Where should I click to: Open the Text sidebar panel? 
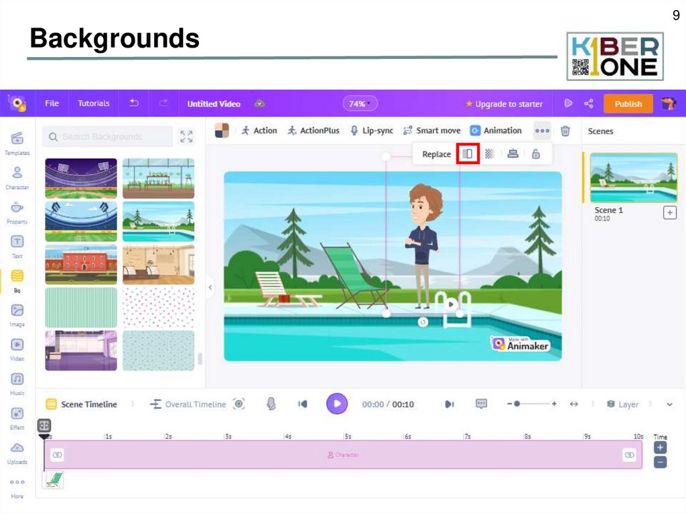click(x=17, y=247)
